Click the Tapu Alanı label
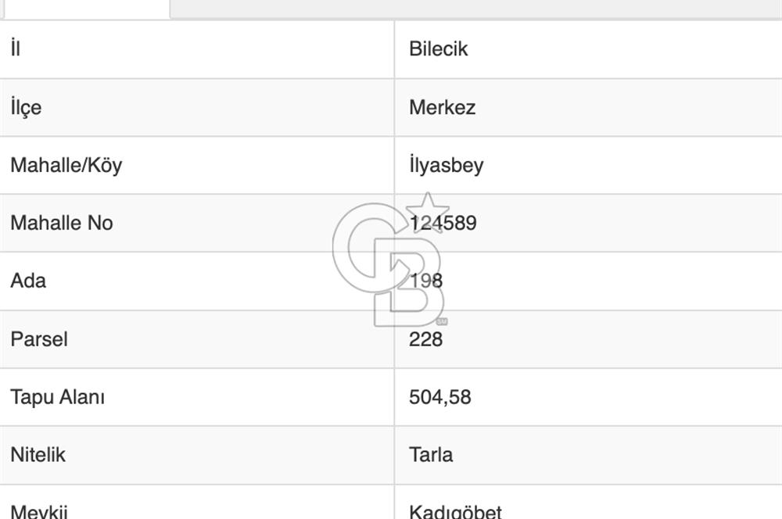The height and width of the screenshot is (519, 782). (x=57, y=397)
